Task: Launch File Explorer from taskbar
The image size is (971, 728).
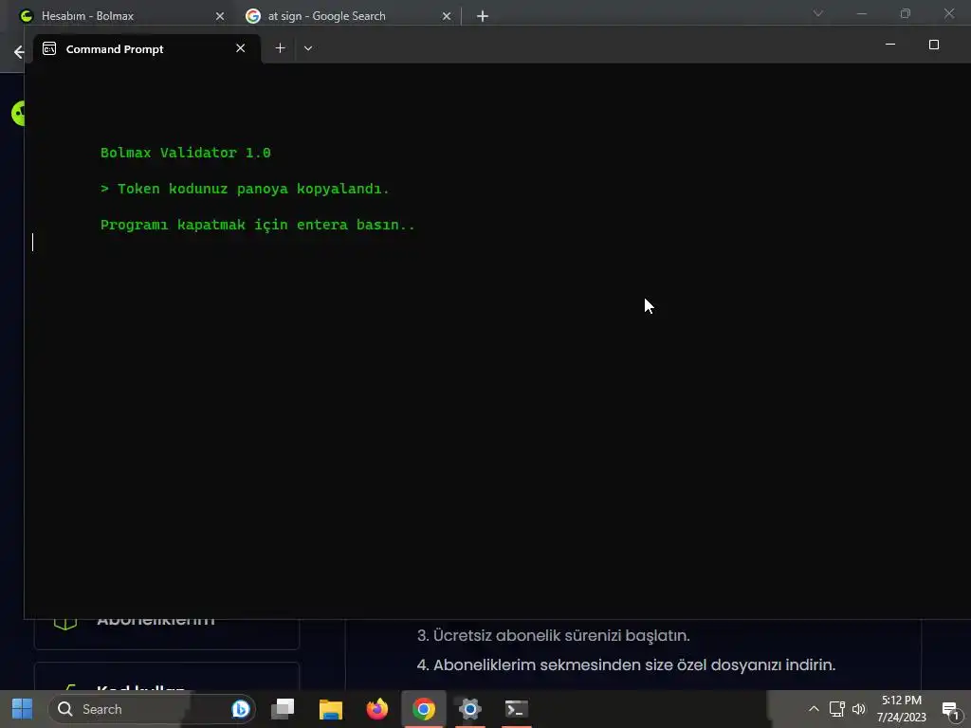Action: 331,709
